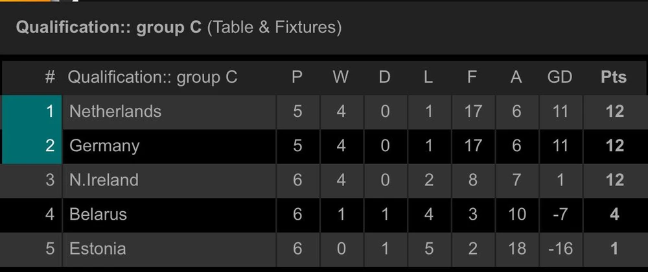
Task: Sort by the Pts column header
Action: (613, 78)
